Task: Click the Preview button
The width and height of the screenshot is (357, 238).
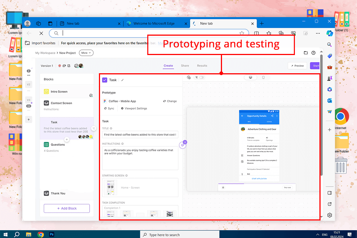Action: [297, 65]
